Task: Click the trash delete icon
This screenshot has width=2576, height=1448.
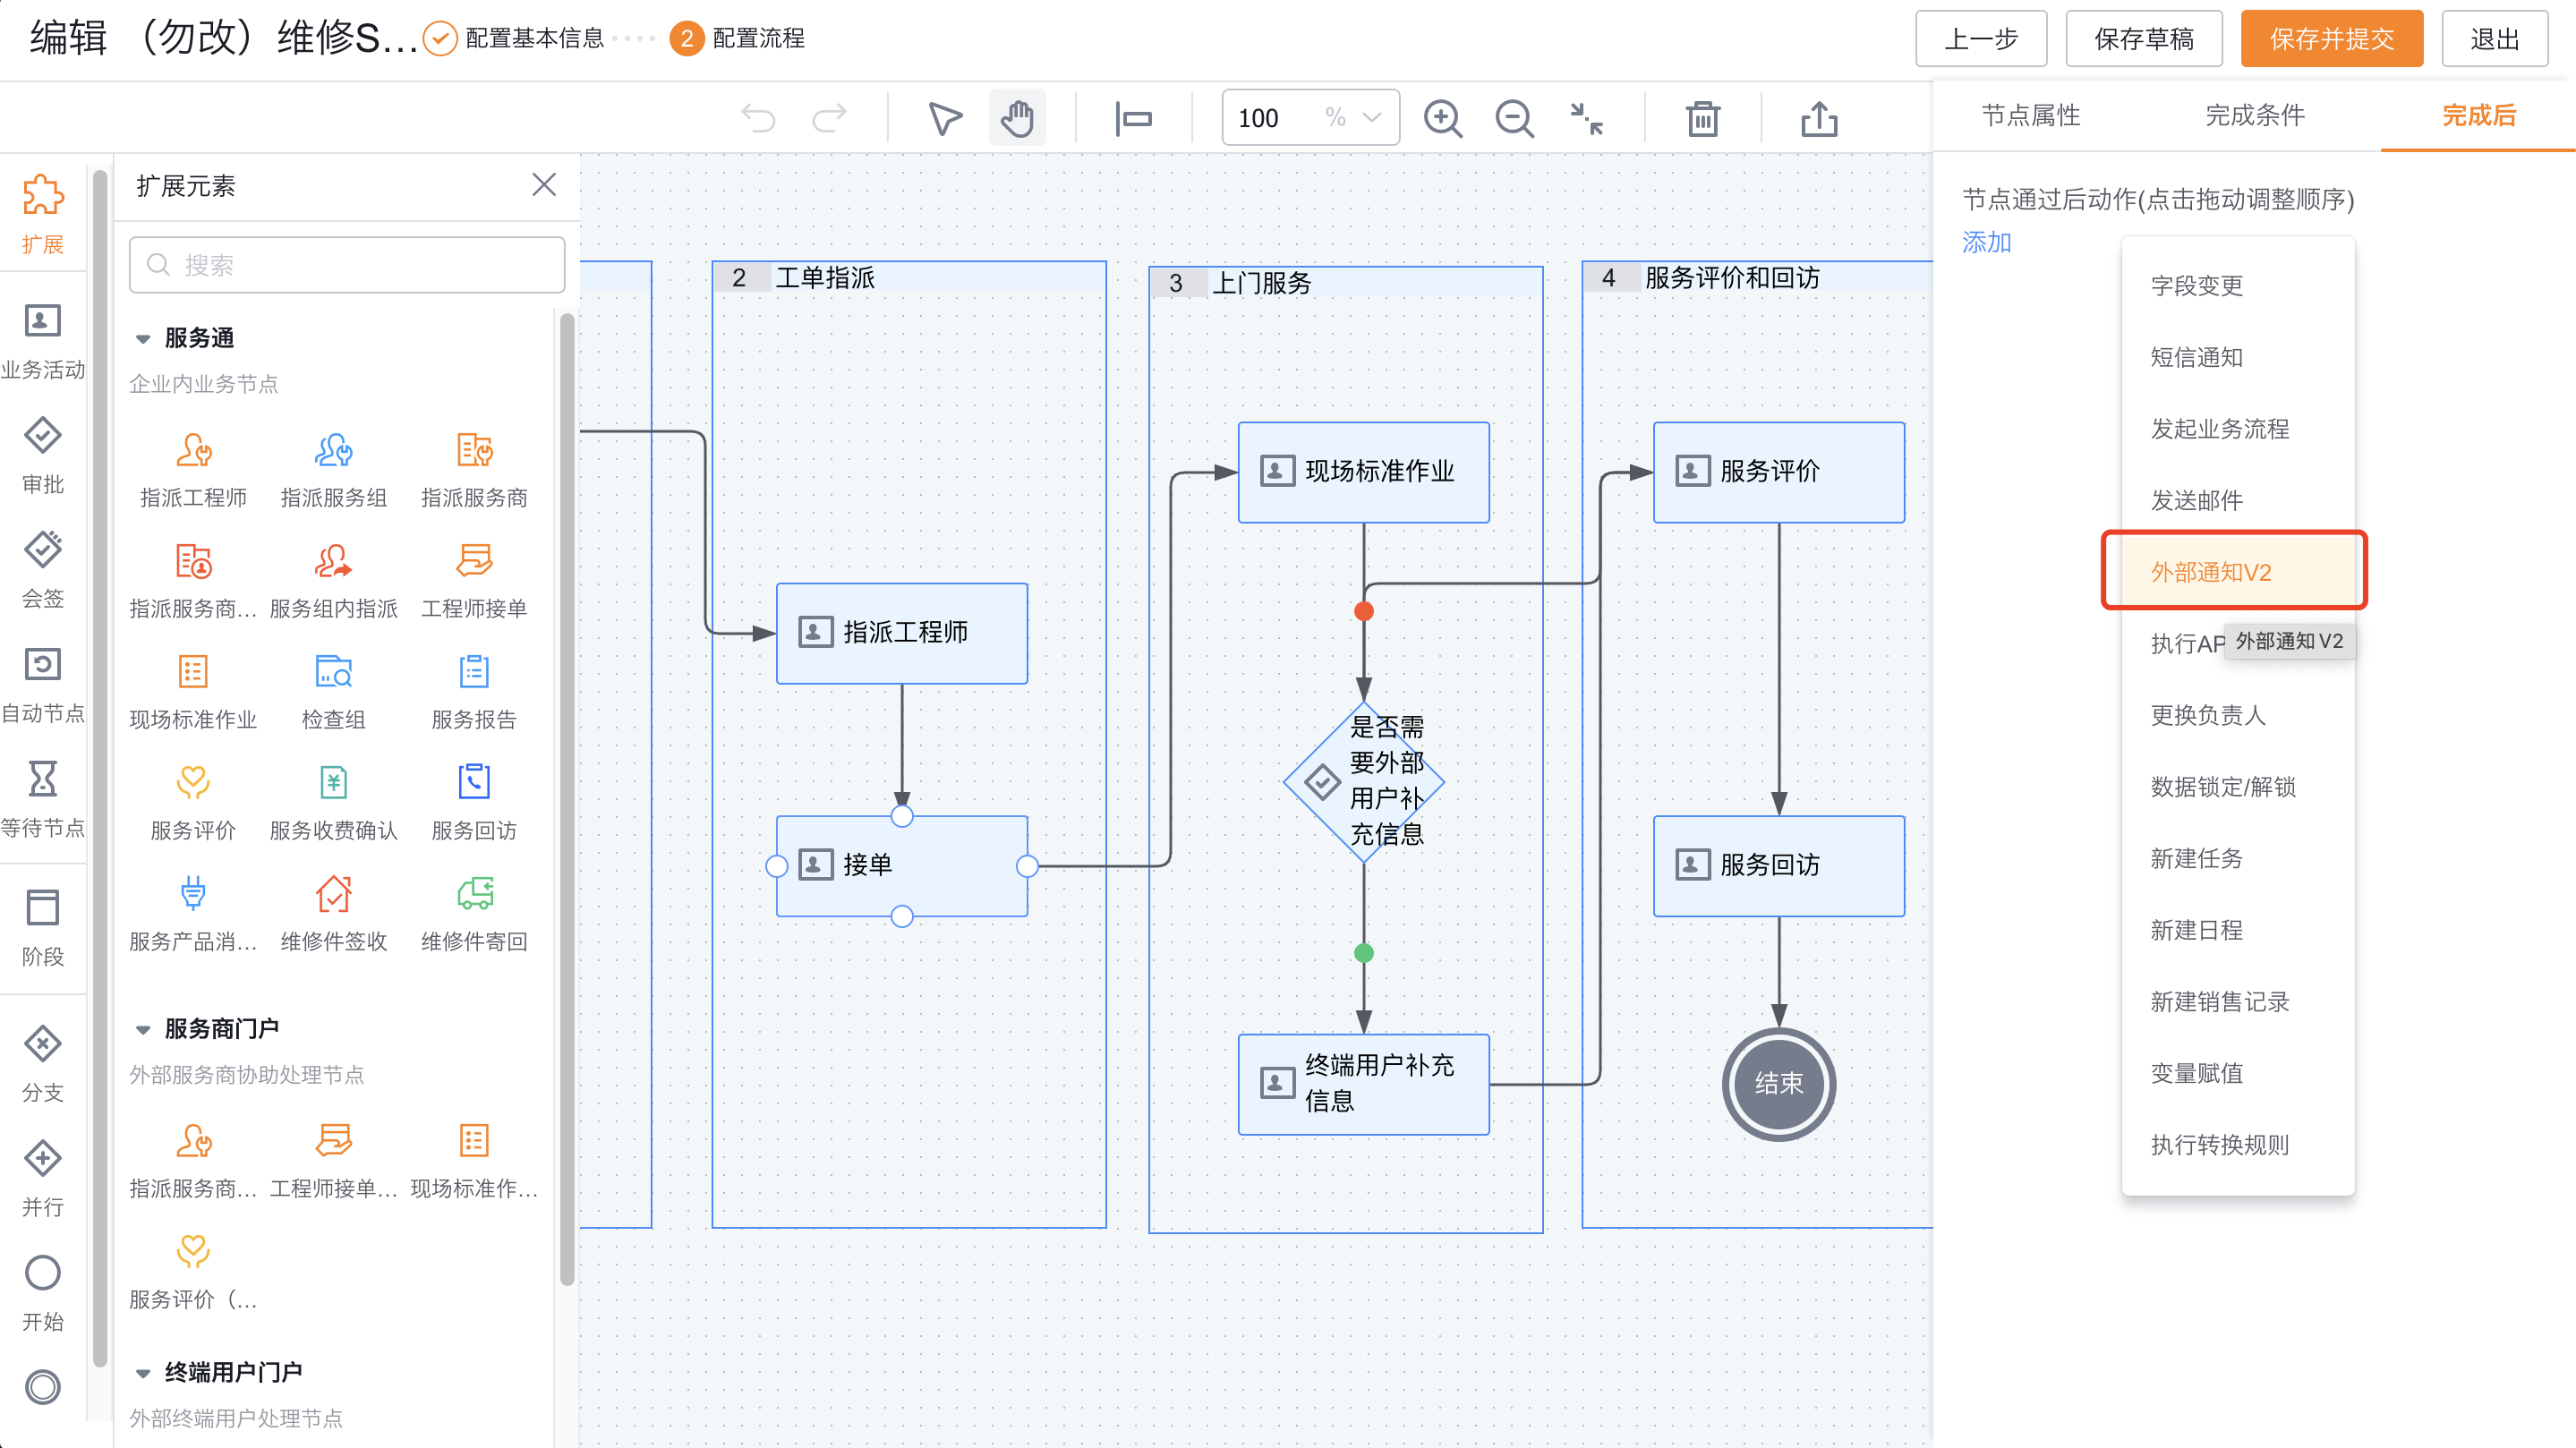Action: (x=1702, y=119)
